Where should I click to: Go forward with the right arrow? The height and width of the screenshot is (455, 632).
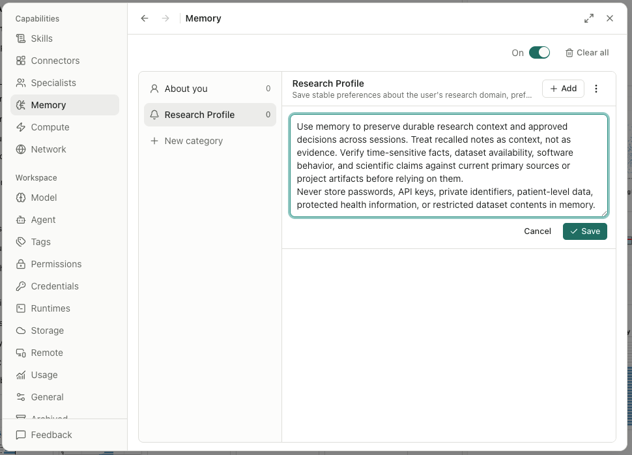tap(165, 18)
